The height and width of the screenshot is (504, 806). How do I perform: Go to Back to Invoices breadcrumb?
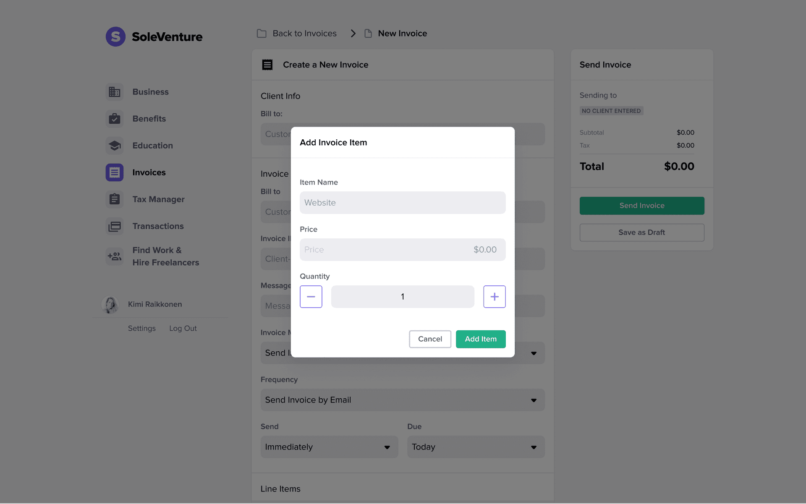(304, 34)
